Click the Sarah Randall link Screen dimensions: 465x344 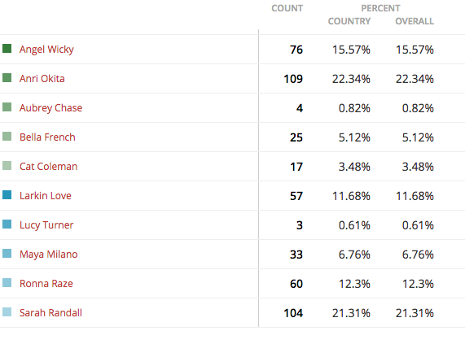pos(50,313)
